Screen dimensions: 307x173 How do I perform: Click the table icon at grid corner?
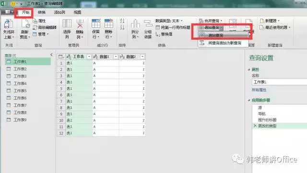pyautogui.click(x=60, y=57)
